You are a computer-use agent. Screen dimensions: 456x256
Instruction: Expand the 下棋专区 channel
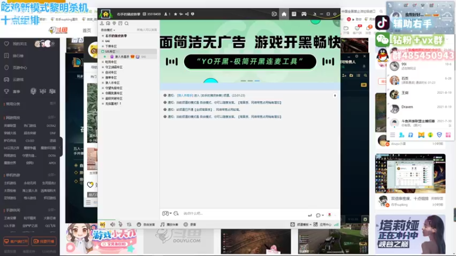(103, 46)
